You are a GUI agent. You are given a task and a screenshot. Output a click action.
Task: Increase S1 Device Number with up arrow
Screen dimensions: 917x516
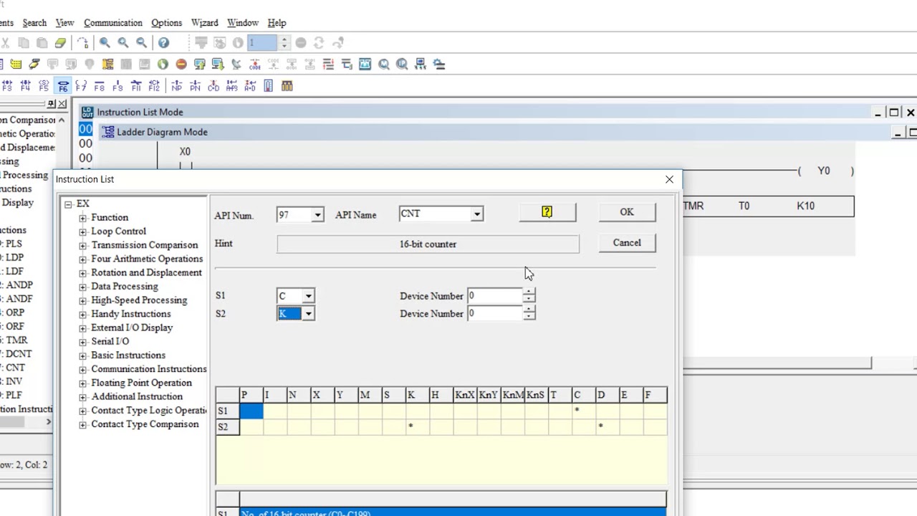[529, 292]
